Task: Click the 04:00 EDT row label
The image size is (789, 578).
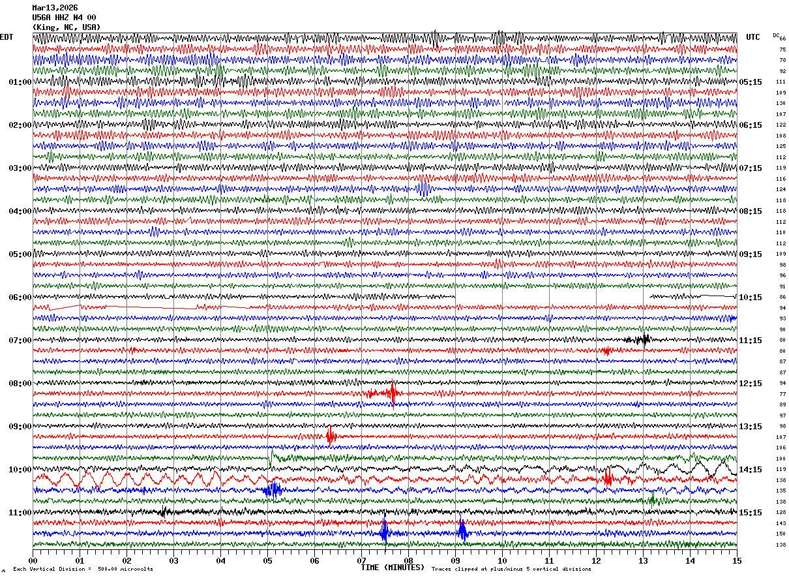Action: [x=20, y=211]
